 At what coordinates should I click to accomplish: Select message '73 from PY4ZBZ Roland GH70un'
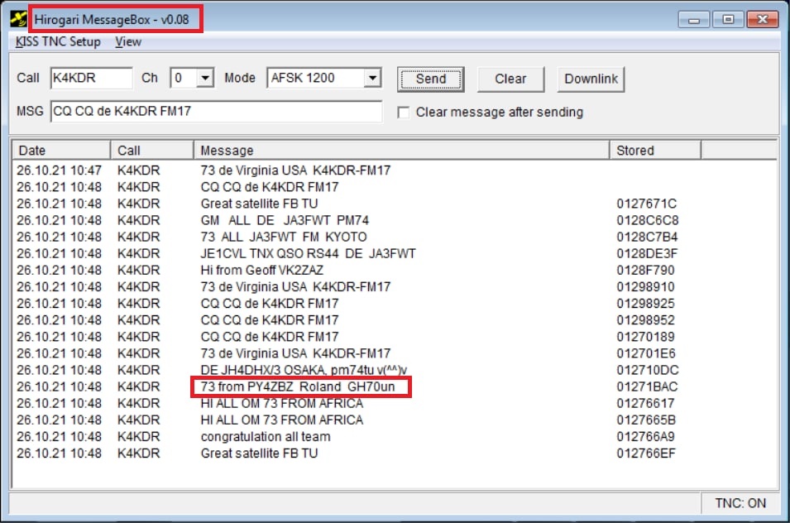click(298, 386)
